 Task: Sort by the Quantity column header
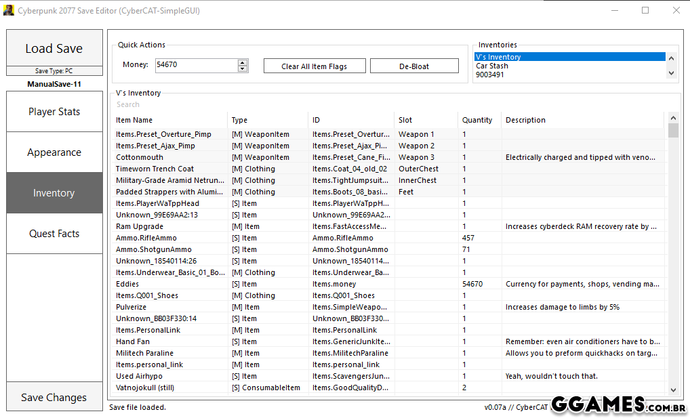(477, 120)
